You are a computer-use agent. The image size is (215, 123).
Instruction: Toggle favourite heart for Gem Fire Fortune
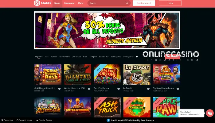pyautogui.click(x=119, y=89)
